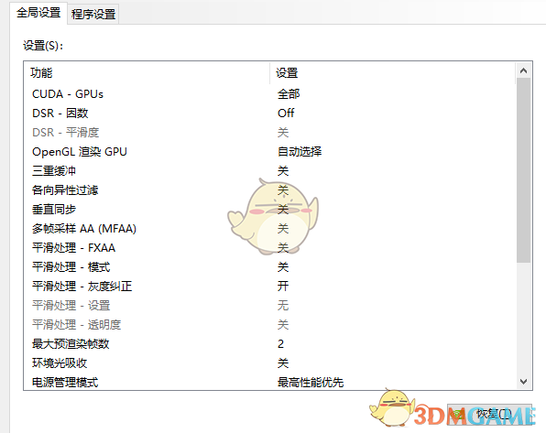Click the 全部 value for CUDA - GPUs
546x433 pixels.
click(x=289, y=94)
